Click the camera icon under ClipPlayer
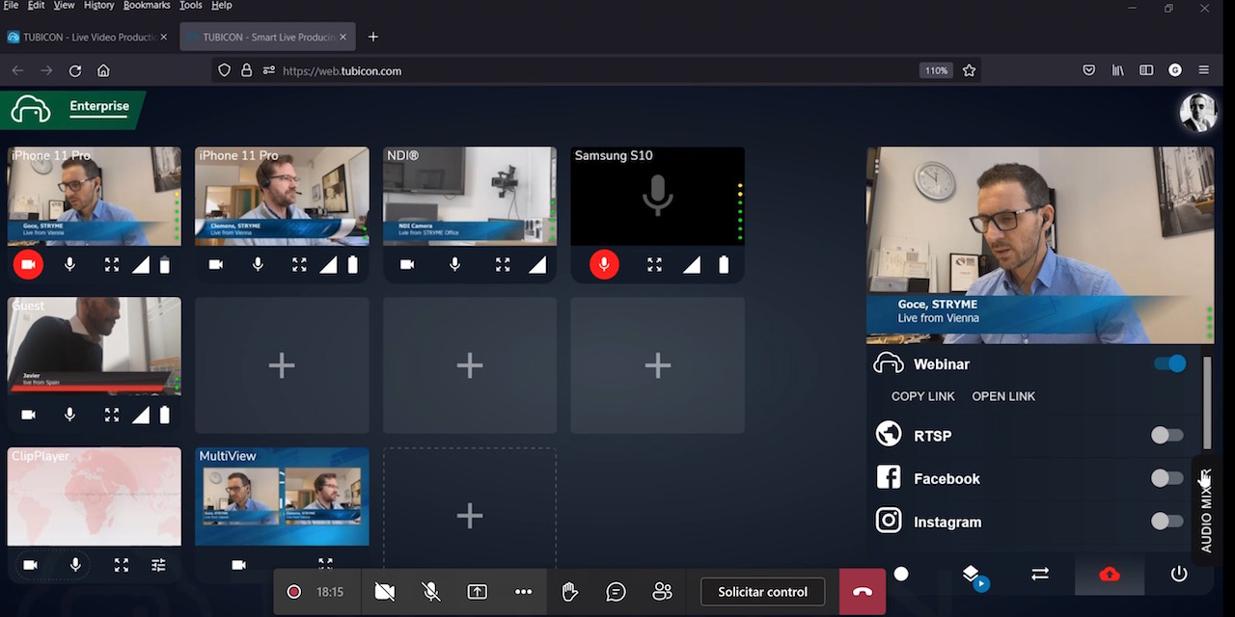Screen dimensions: 1235x617 pos(30,565)
